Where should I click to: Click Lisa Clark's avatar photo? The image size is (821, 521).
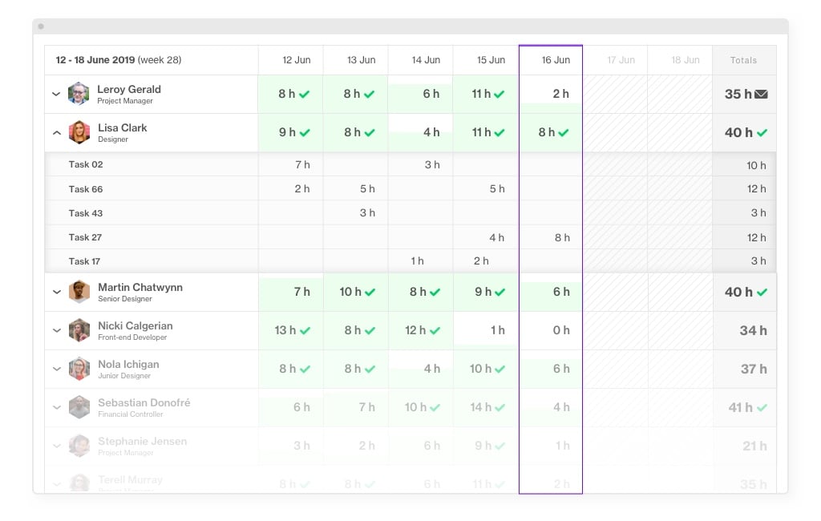click(79, 132)
